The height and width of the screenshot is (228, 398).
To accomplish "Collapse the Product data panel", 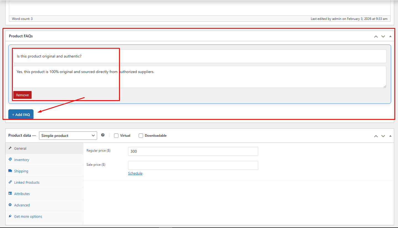I will tap(390, 136).
